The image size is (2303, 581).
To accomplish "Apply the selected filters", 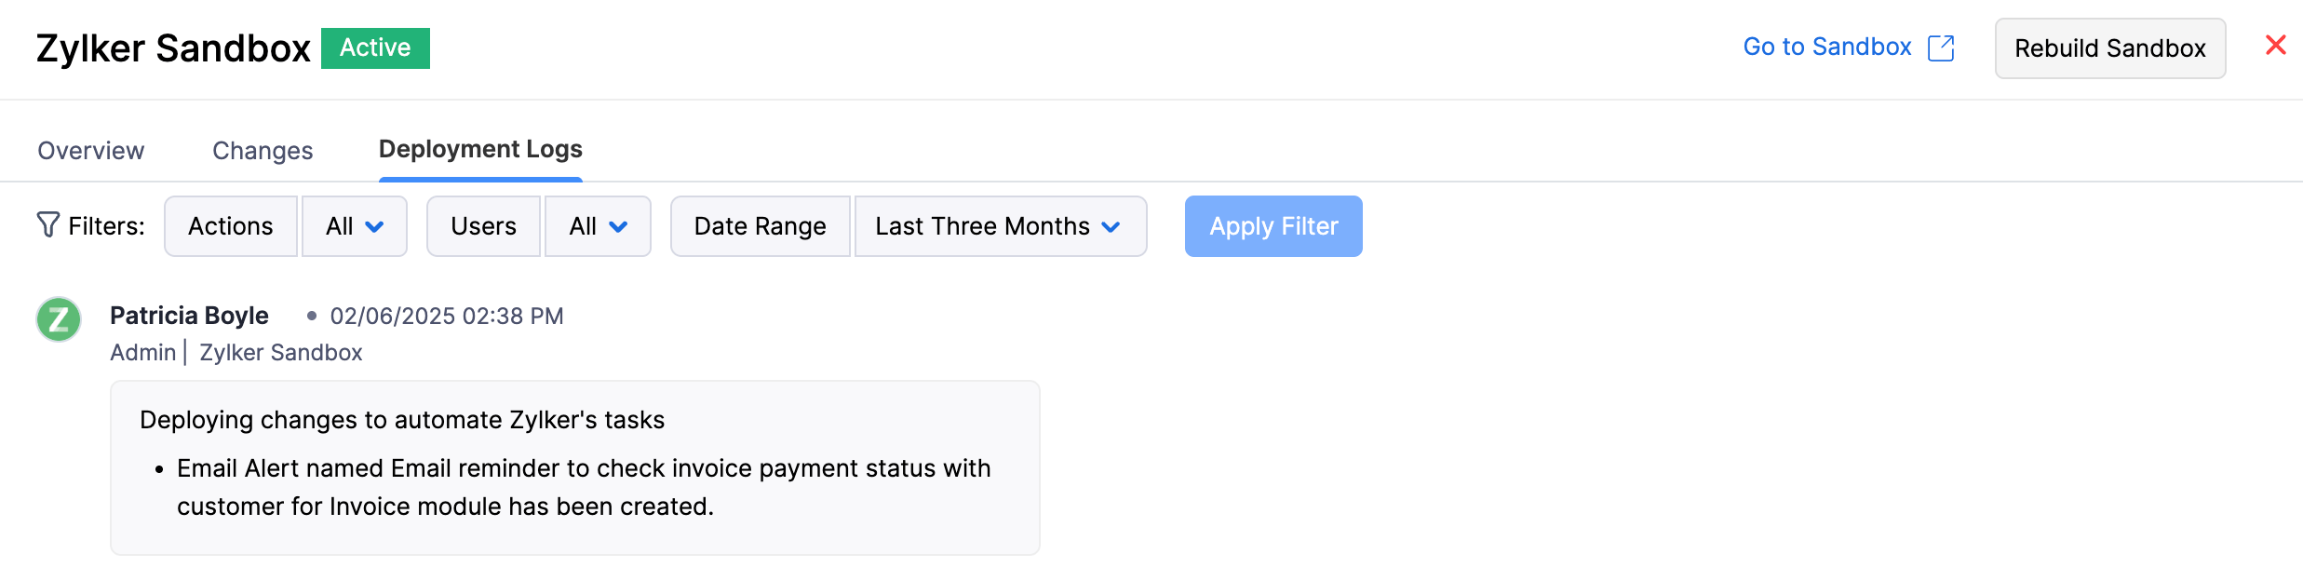I will pos(1273,225).
